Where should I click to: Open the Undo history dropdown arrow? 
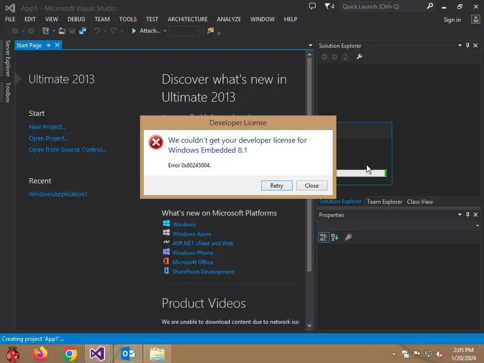105,31
